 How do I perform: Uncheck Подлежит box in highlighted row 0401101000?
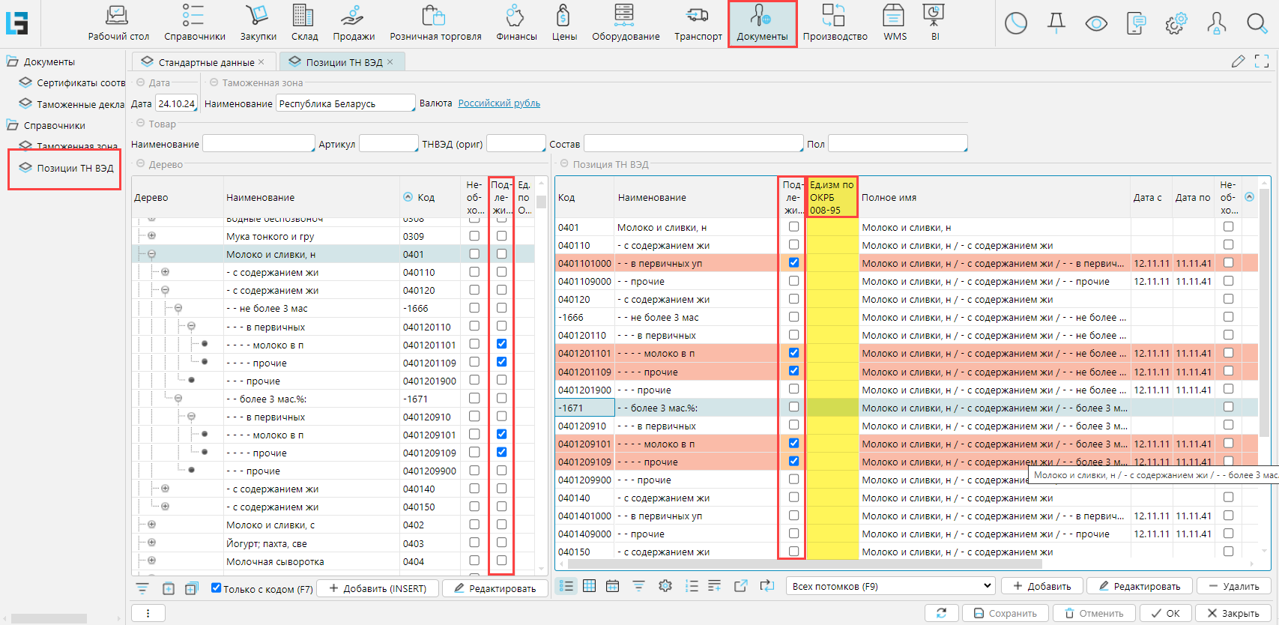pyautogui.click(x=793, y=263)
